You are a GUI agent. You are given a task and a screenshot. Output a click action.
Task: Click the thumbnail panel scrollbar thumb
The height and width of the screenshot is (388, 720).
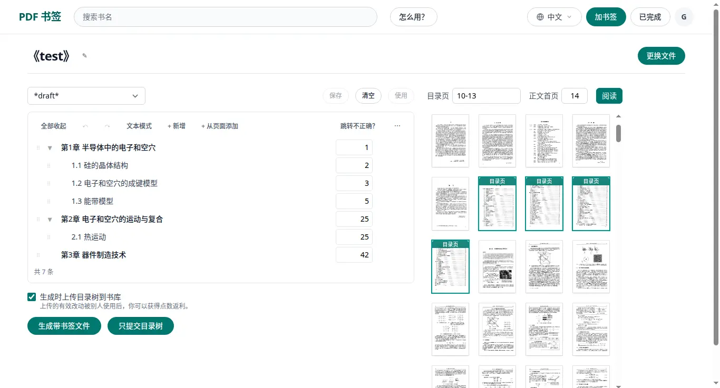pos(618,133)
